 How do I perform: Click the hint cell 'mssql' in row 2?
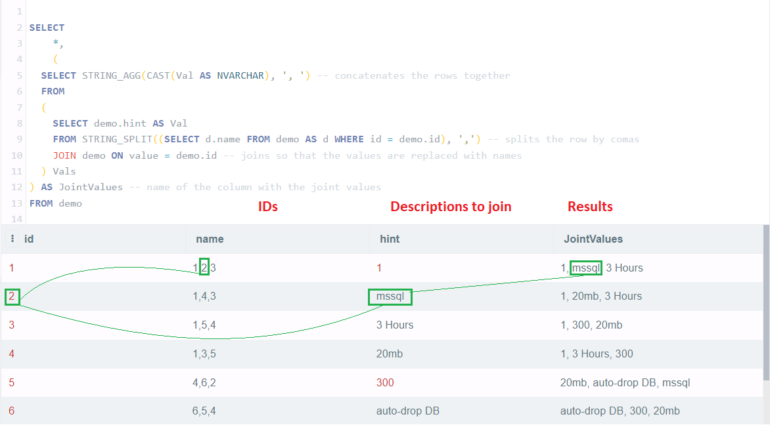point(390,296)
